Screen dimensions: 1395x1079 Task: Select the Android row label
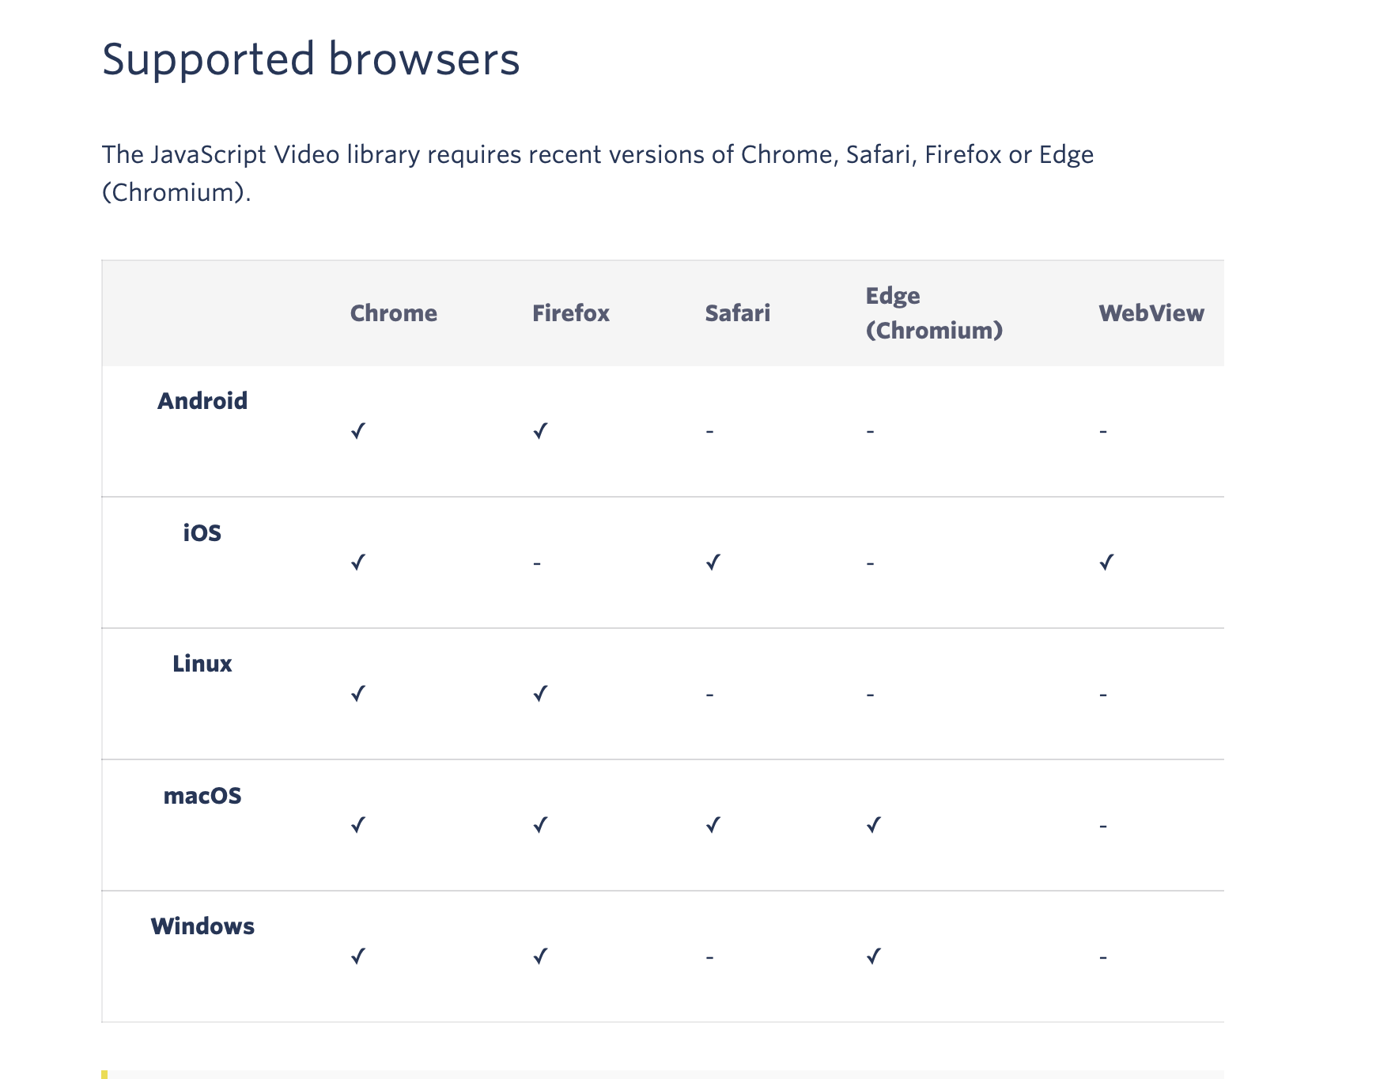click(202, 401)
